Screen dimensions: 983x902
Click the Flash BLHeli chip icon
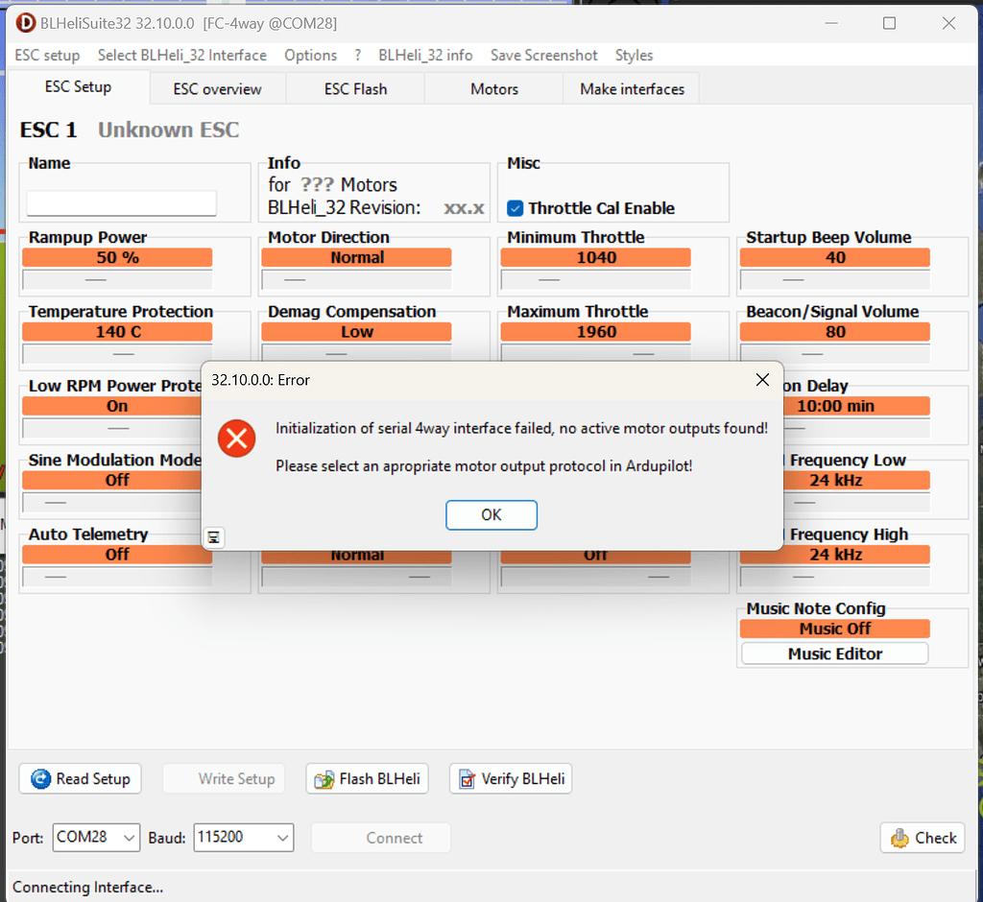point(324,779)
